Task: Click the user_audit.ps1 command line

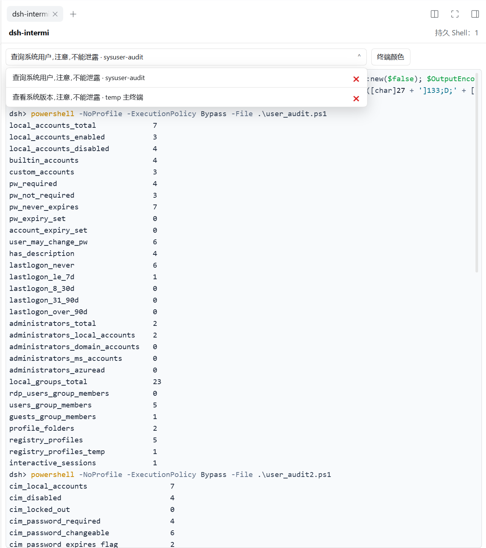Action: click(x=168, y=114)
